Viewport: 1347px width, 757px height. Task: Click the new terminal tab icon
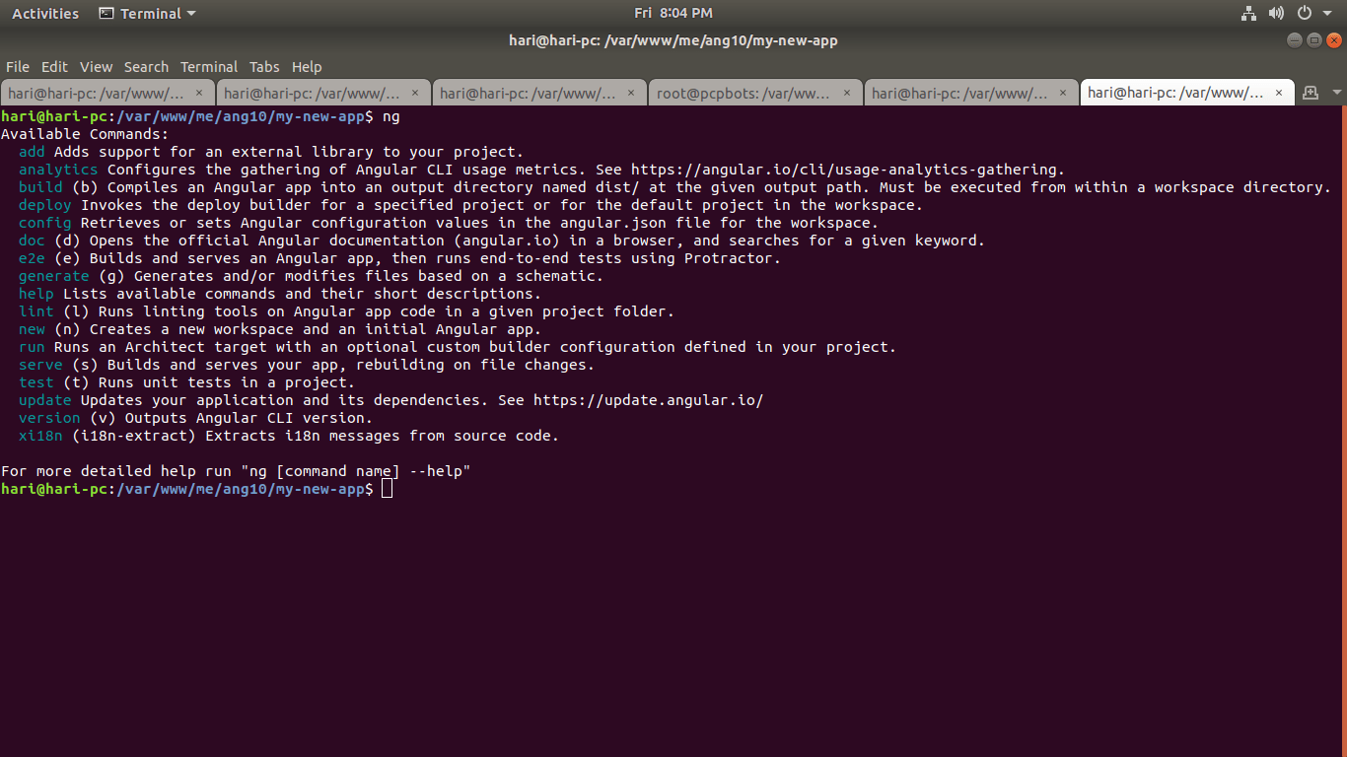1311,93
